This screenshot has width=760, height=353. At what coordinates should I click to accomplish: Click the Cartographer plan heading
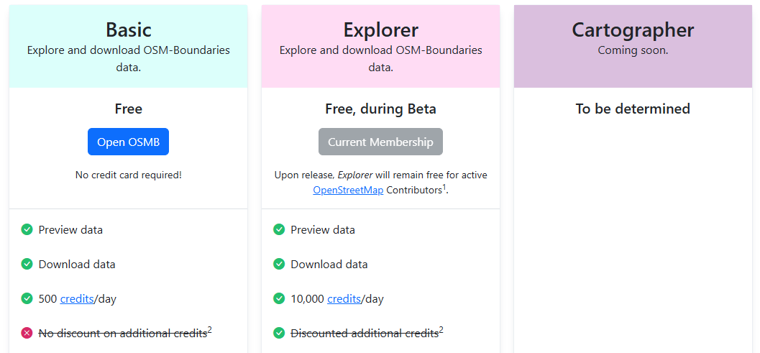pyautogui.click(x=633, y=29)
